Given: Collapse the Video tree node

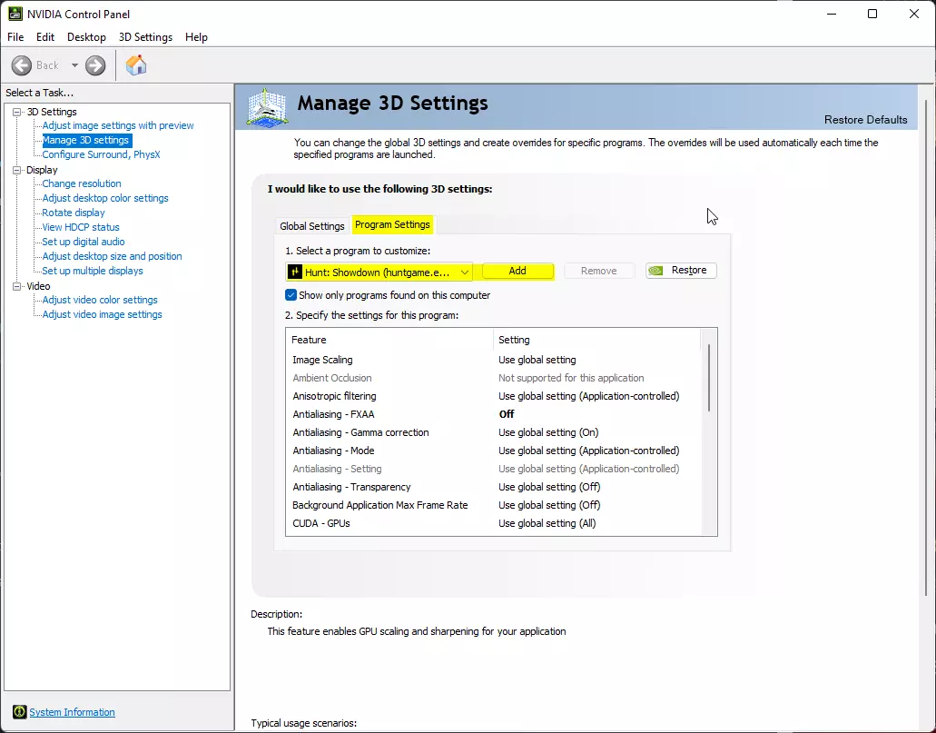Looking at the screenshot, I should 16,286.
